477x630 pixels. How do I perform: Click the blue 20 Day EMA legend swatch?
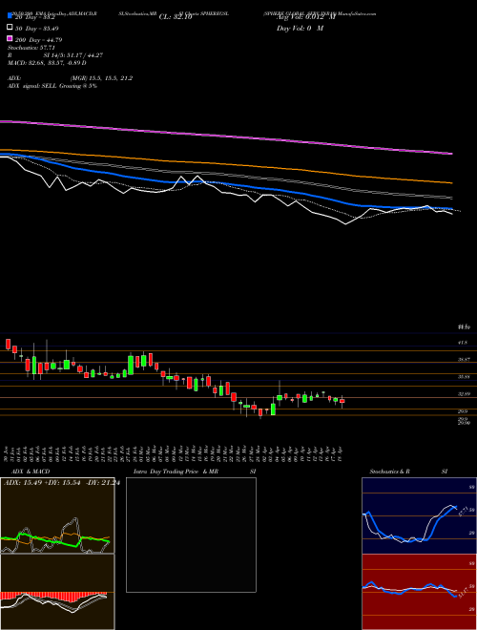(x=10, y=15)
